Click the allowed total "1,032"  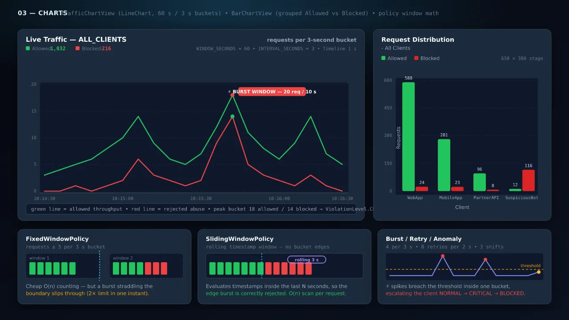click(x=58, y=48)
